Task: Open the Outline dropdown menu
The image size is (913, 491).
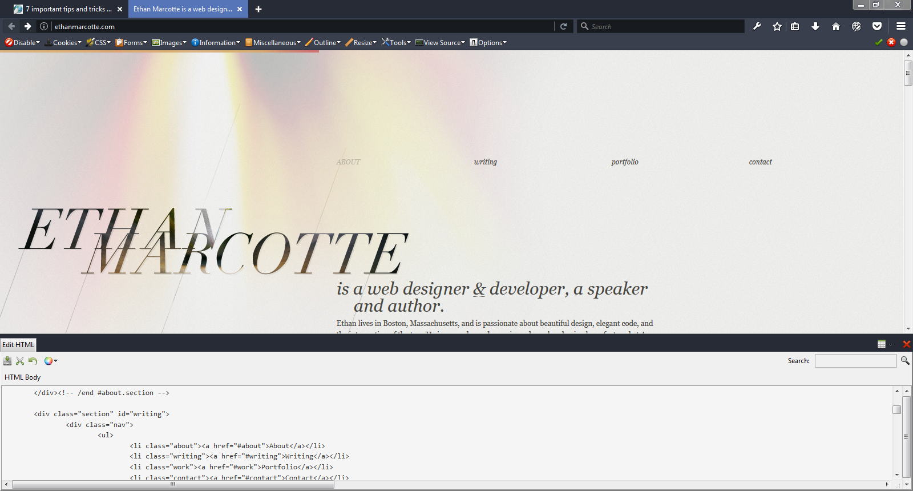Action: [x=323, y=42]
